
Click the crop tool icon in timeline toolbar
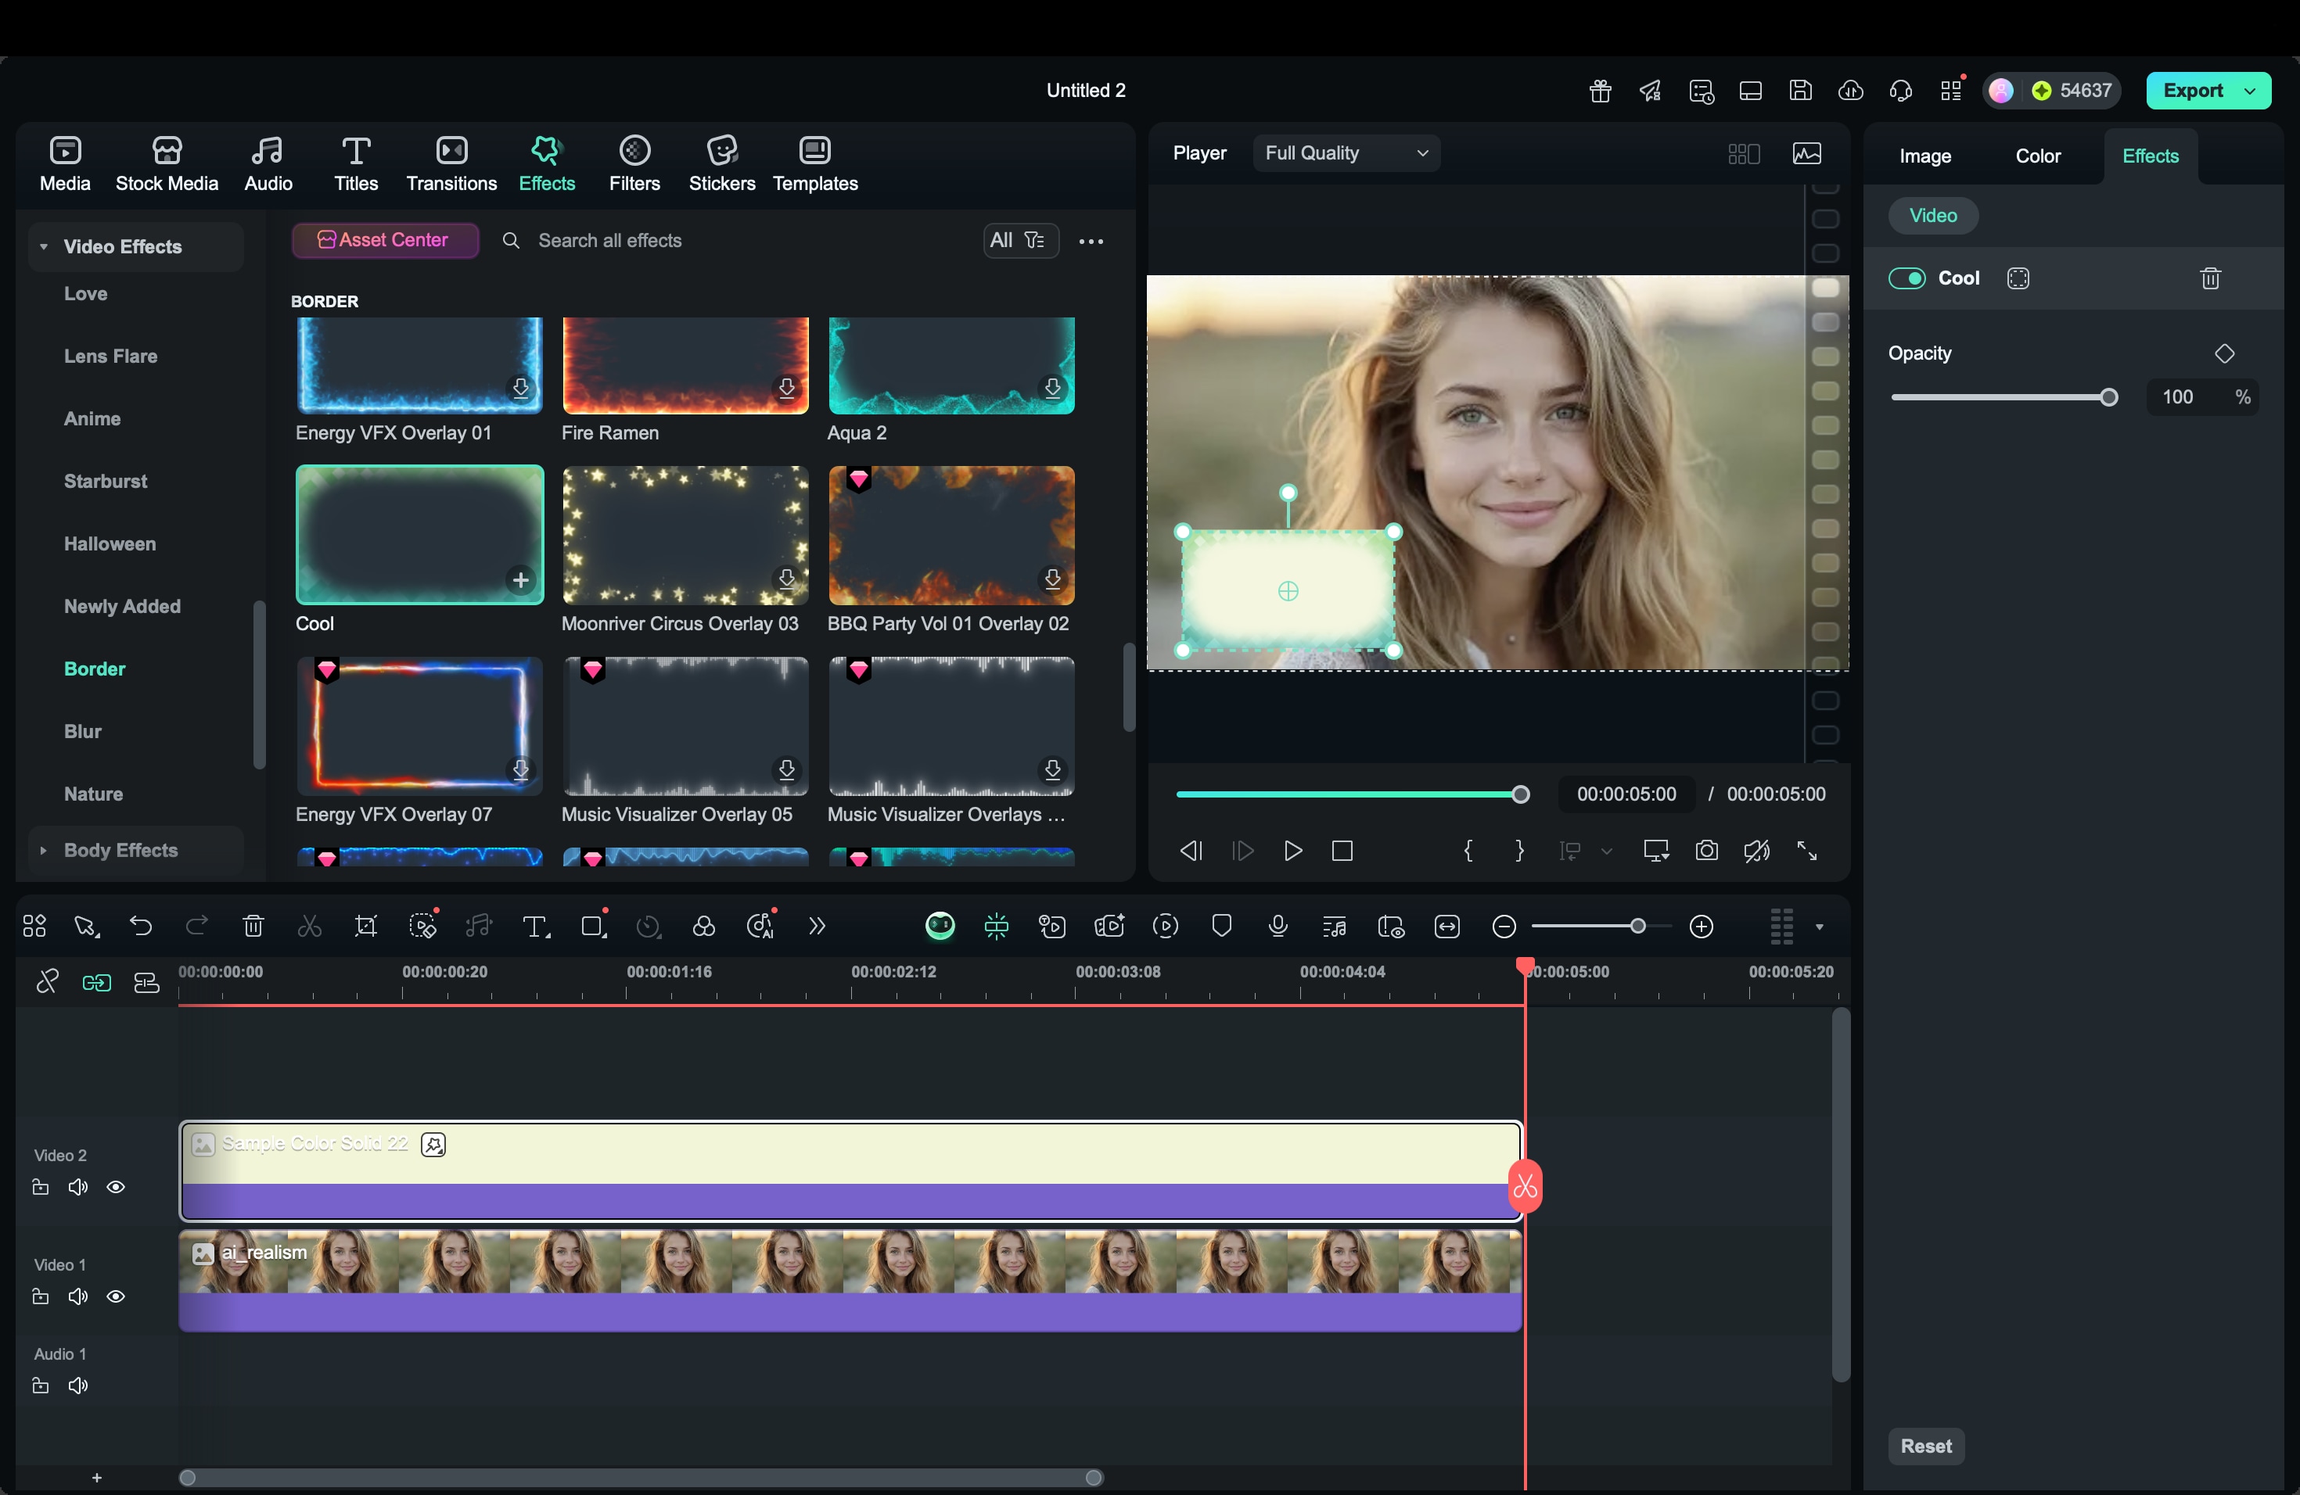(x=365, y=927)
